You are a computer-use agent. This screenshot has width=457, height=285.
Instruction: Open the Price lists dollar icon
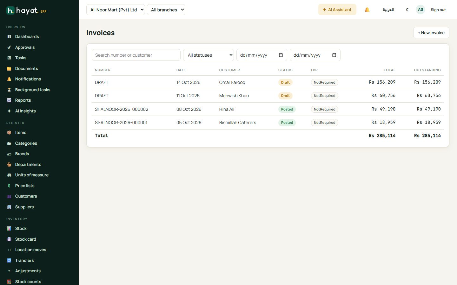(x=9, y=186)
